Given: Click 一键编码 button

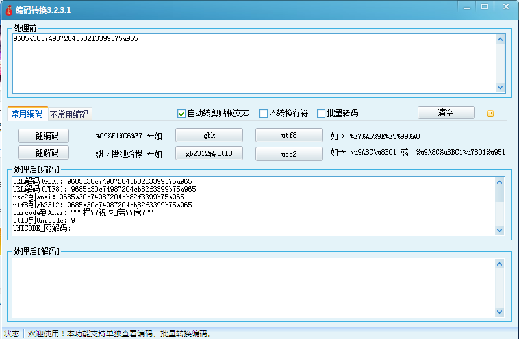Looking at the screenshot, I should [44, 136].
